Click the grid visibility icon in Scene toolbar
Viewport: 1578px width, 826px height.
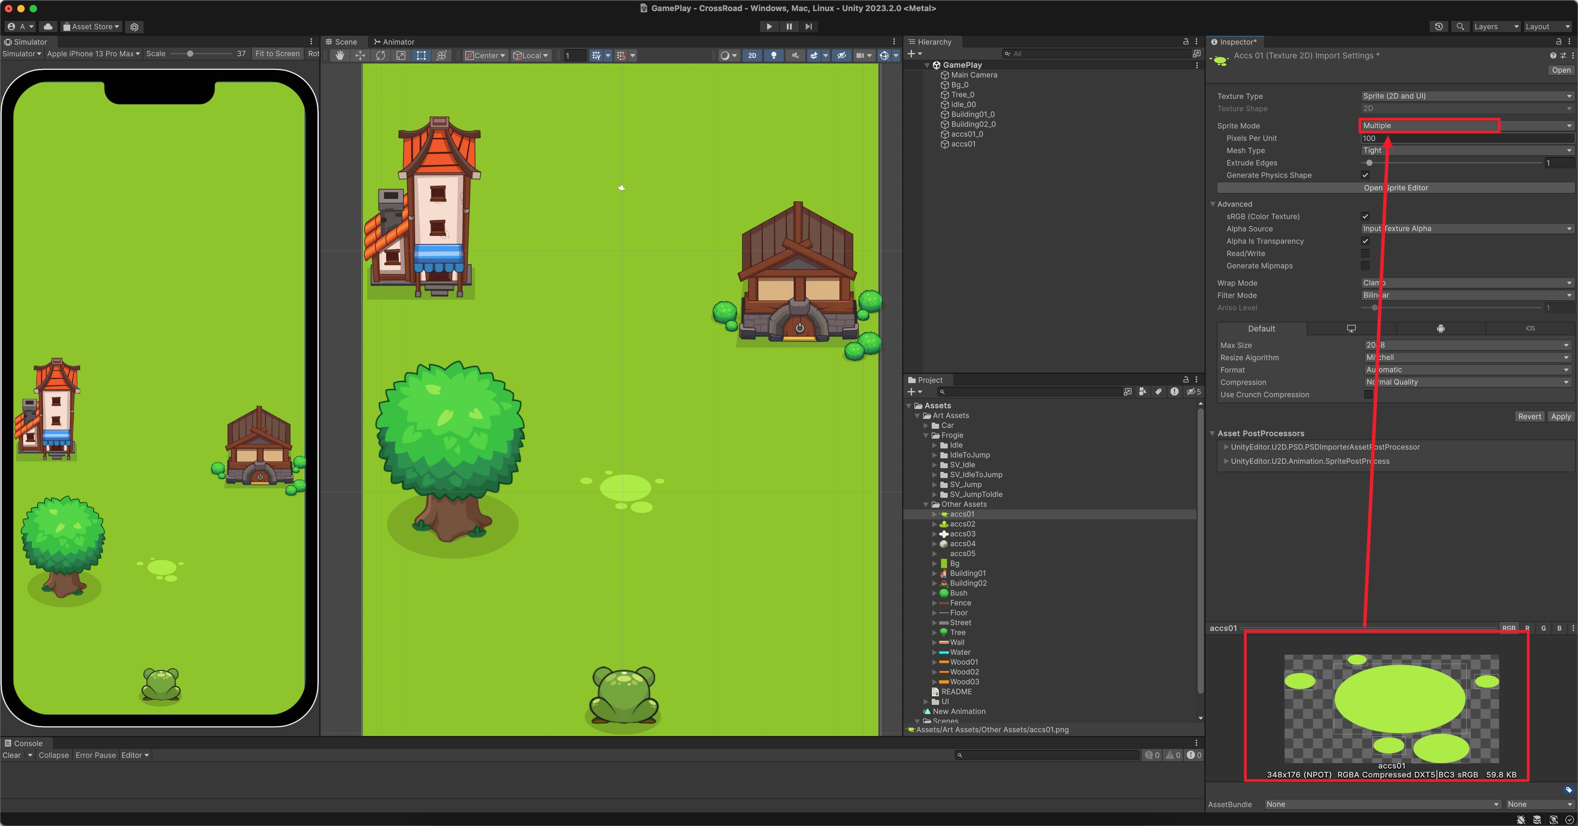(x=596, y=55)
